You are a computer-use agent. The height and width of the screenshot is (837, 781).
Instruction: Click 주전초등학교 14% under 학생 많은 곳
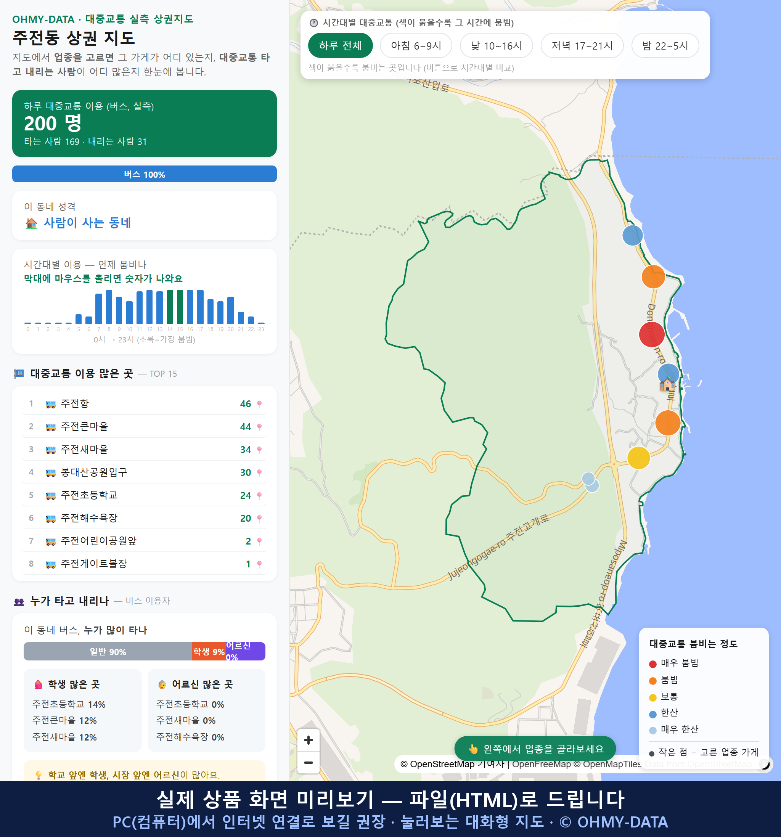click(69, 704)
